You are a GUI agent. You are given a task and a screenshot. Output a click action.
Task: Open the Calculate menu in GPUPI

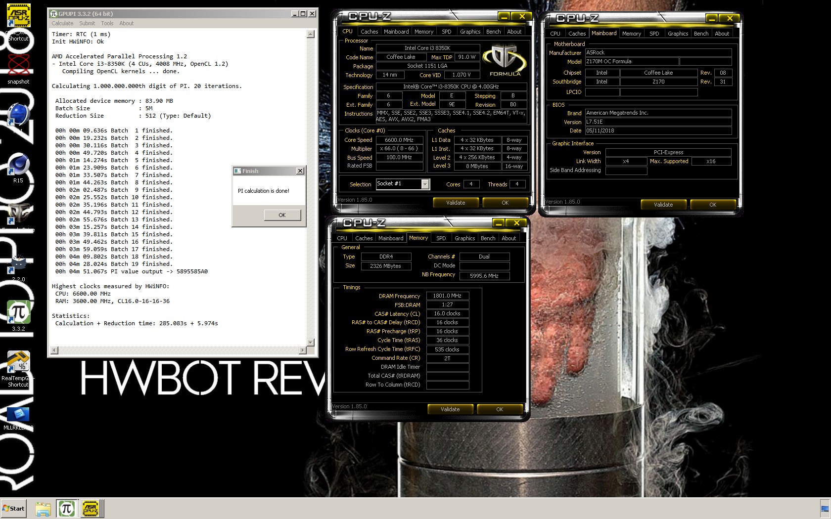[62, 23]
